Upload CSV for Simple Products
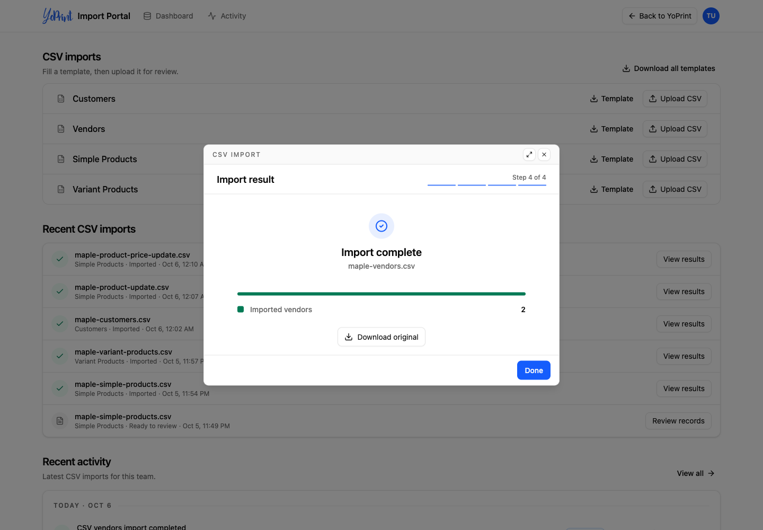 tap(675, 159)
